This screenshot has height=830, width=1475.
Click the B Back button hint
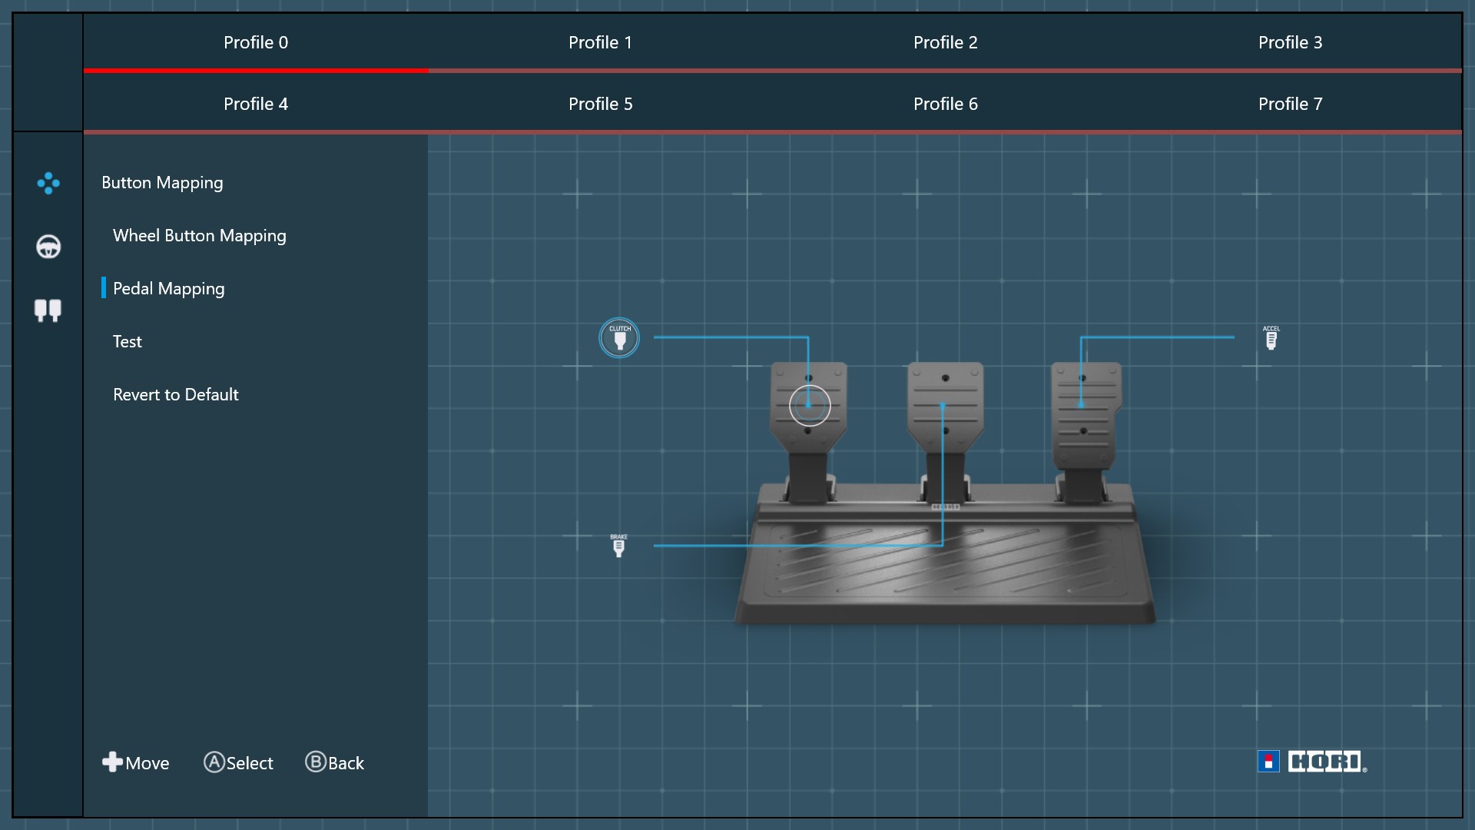[335, 762]
